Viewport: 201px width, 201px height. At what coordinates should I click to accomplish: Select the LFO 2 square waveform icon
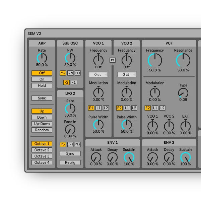click(x=78, y=144)
